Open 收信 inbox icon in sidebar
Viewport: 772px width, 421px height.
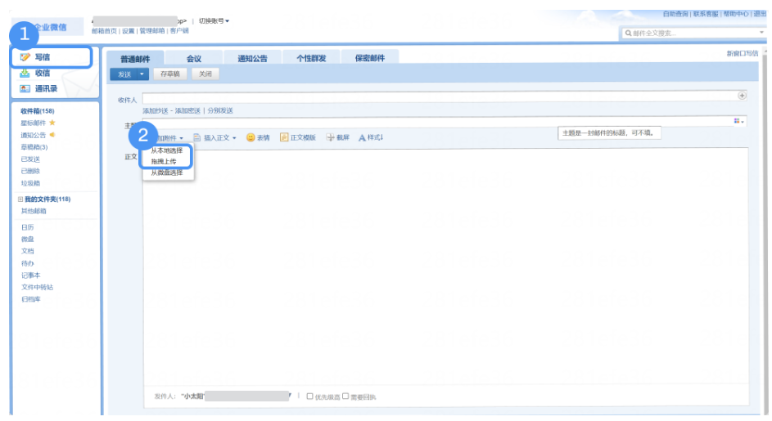coord(25,73)
